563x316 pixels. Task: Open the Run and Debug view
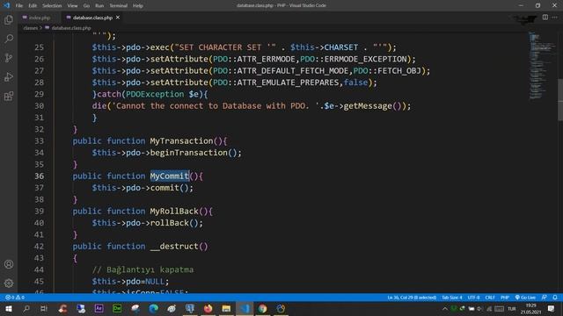tap(9, 76)
